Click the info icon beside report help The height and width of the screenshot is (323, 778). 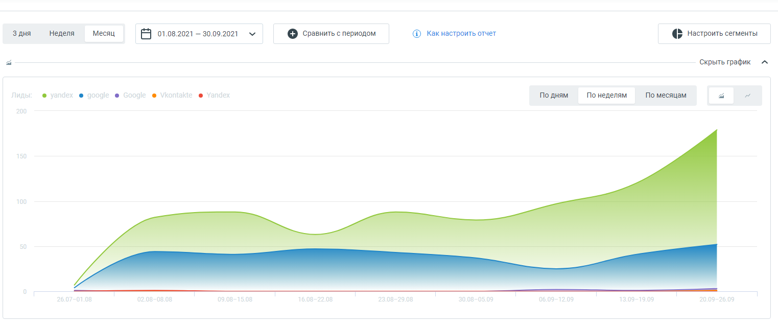coord(417,34)
